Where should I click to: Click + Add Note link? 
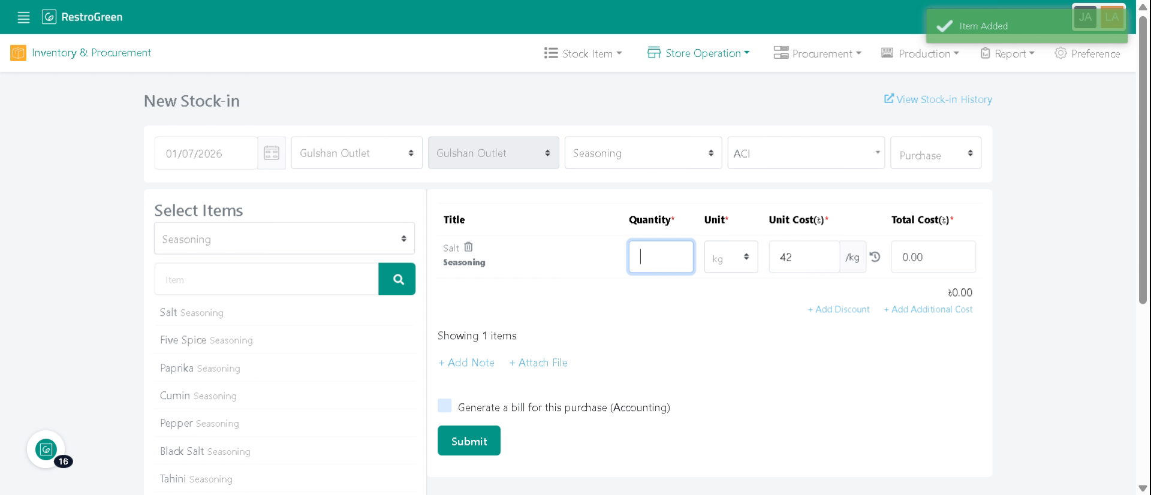coord(466,363)
